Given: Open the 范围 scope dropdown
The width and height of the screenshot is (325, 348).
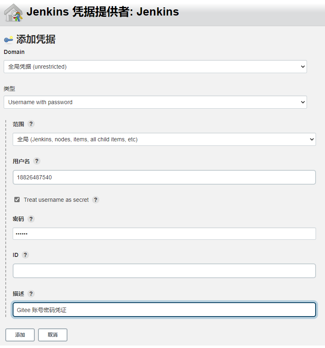Looking at the screenshot, I should (x=164, y=139).
